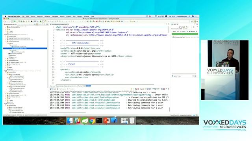Open PowerPoint from the Dock

point(107,121)
